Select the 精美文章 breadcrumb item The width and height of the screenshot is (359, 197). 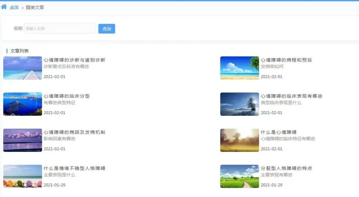tap(35, 7)
